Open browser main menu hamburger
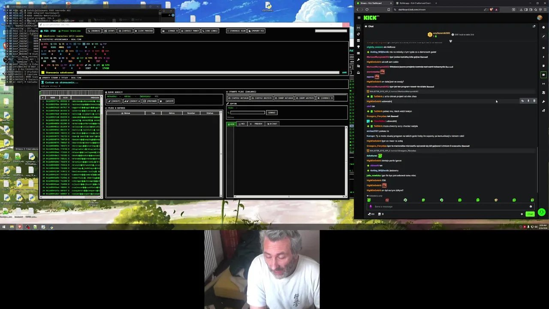 coord(545,9)
